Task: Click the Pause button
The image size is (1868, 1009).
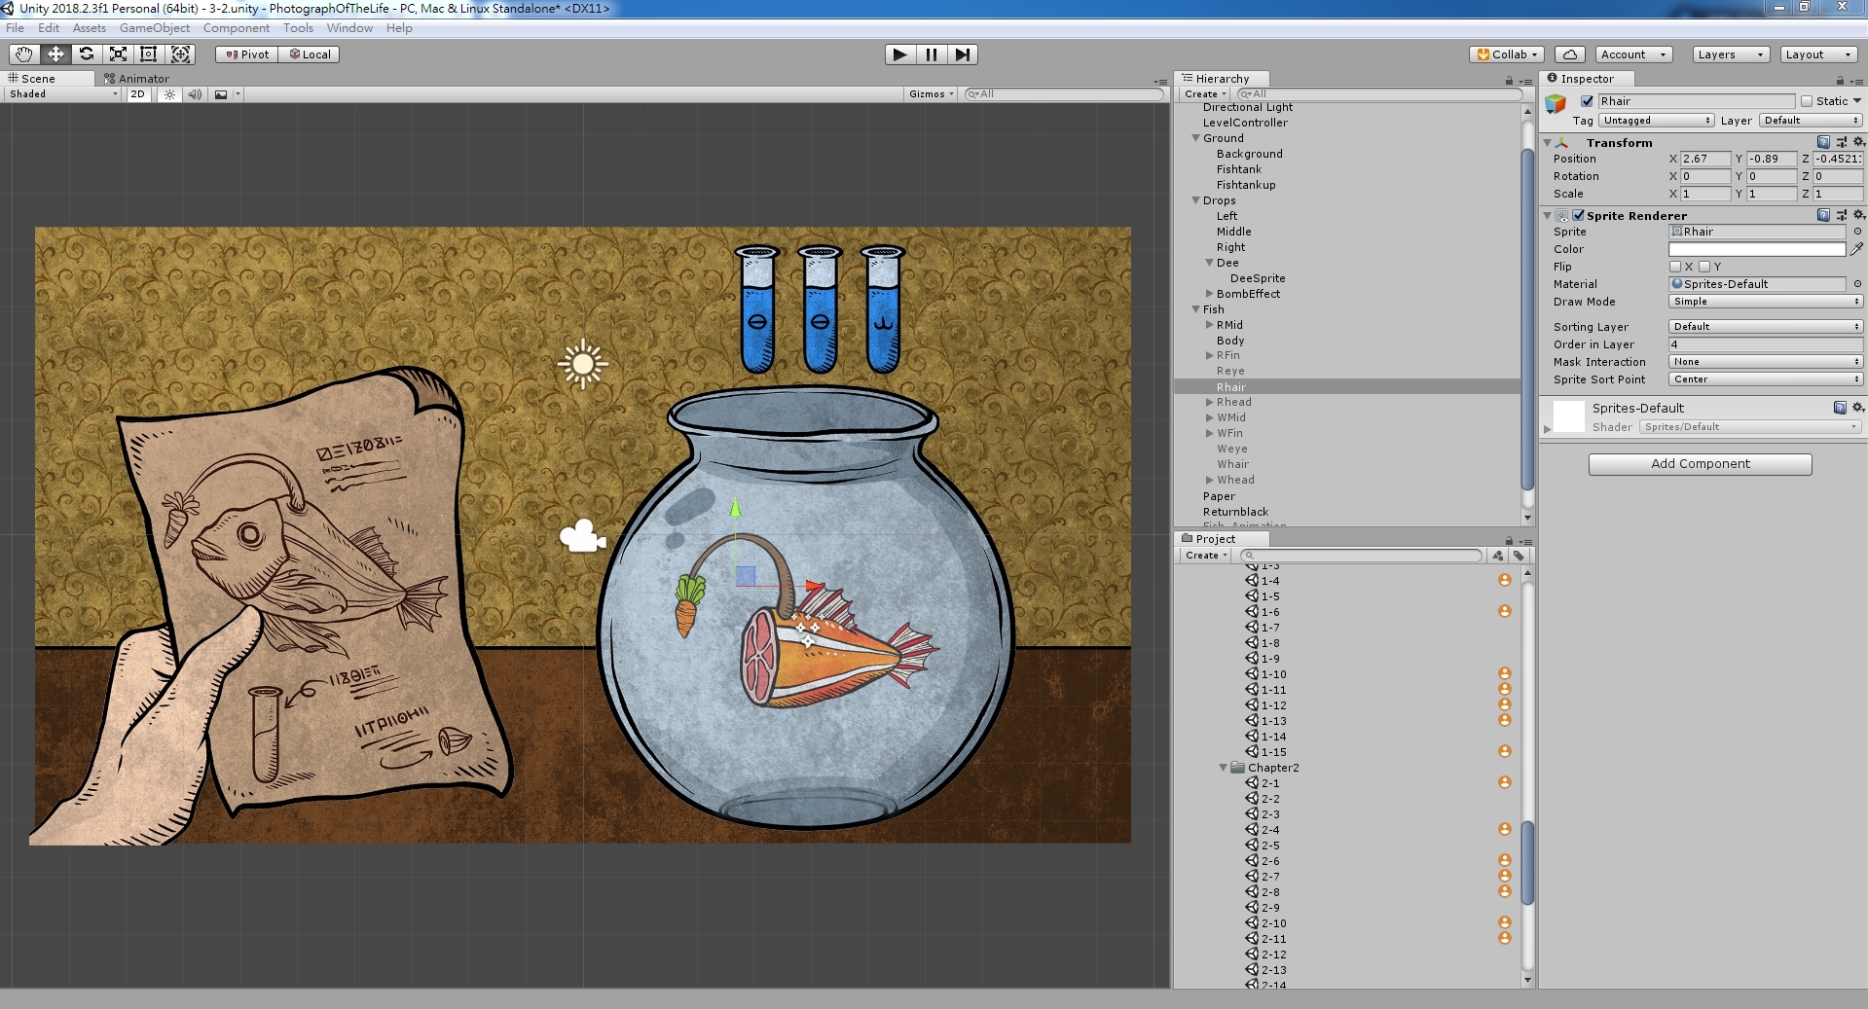Action: 932,54
